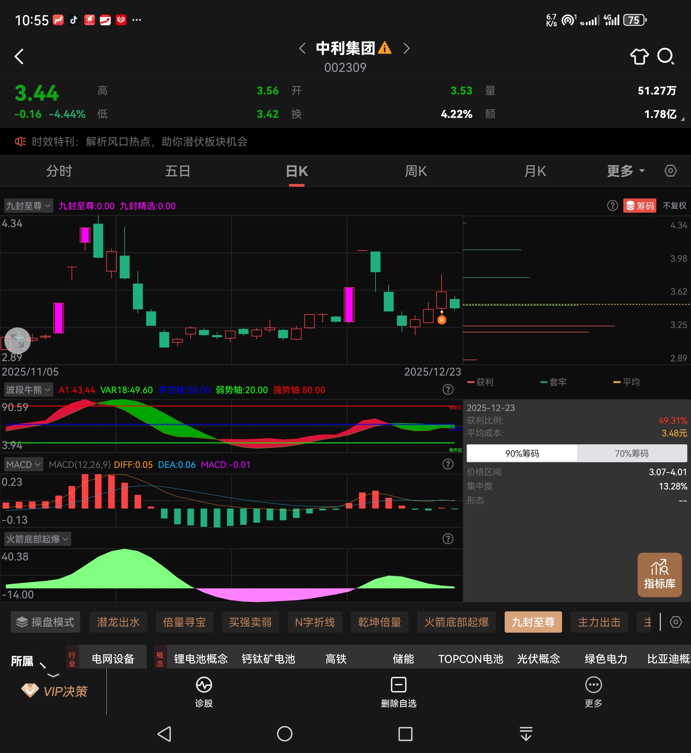Switch to 分时 intraday tab
Screen dimensions: 691x753
click(59, 171)
